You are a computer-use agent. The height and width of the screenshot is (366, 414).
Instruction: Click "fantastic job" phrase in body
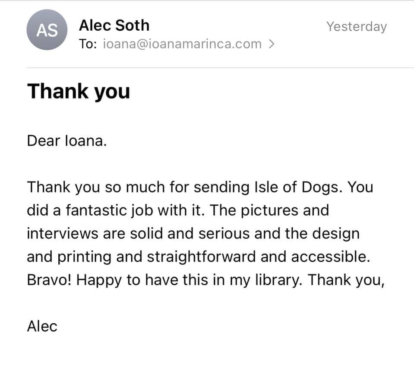pyautogui.click(x=109, y=210)
